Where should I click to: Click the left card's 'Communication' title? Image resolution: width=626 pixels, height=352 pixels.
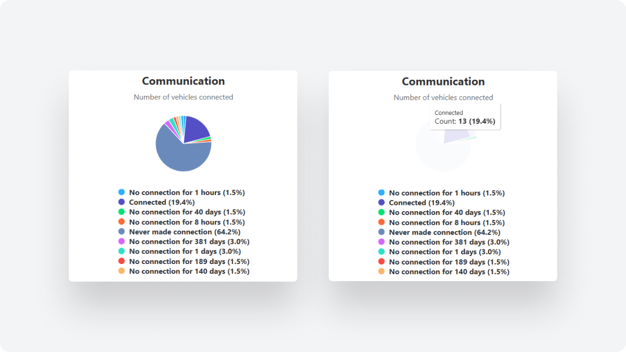click(x=183, y=81)
